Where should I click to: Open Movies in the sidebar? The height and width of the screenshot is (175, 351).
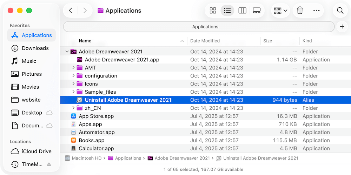tap(32, 87)
